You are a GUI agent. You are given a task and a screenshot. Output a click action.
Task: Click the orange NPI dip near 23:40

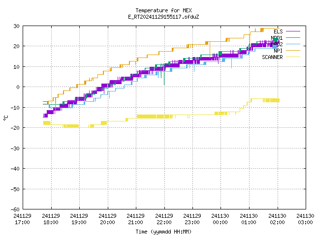(x=210, y=50)
